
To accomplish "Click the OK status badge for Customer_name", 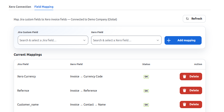I will [x=146, y=105].
